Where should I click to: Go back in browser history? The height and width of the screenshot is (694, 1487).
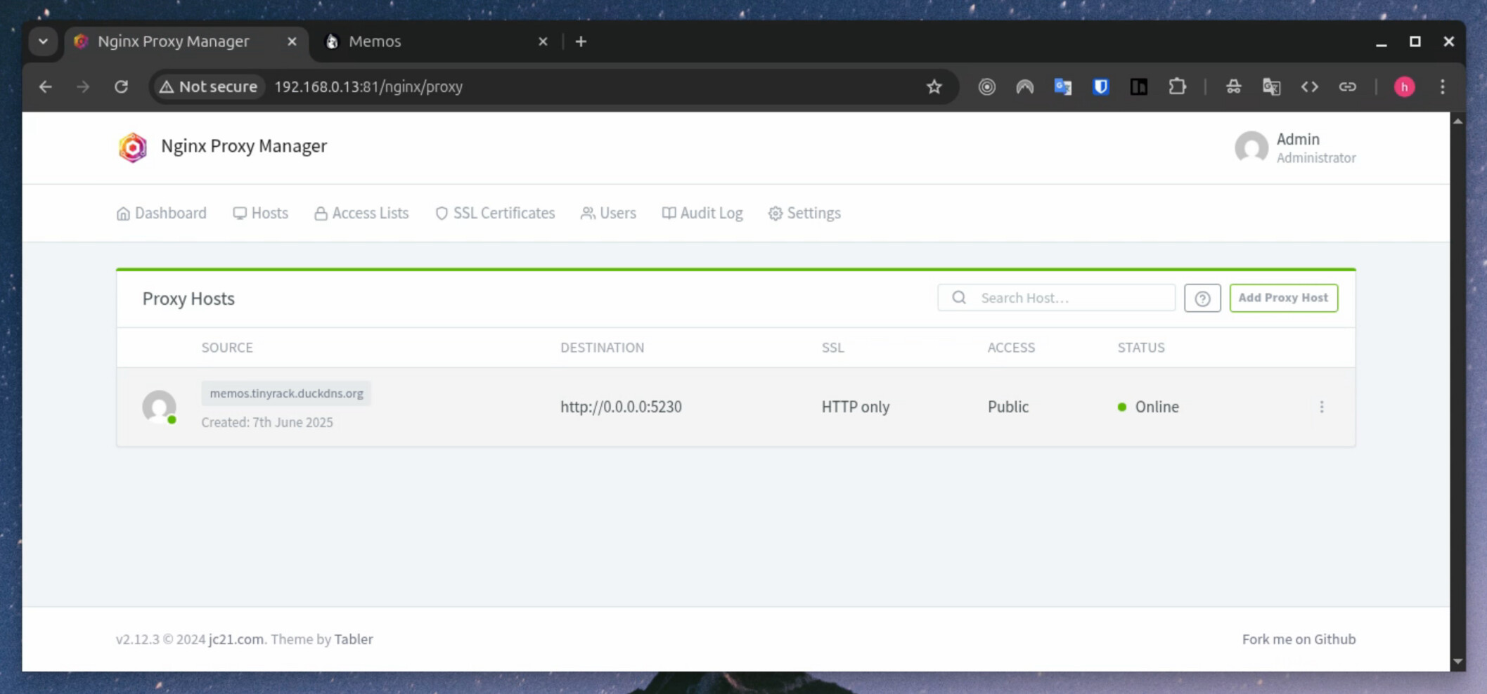click(x=46, y=86)
